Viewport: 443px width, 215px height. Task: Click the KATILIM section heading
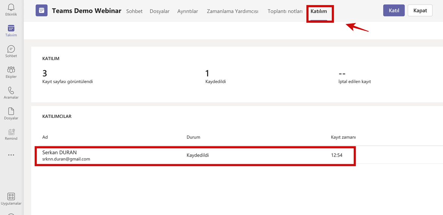pyautogui.click(x=51, y=59)
